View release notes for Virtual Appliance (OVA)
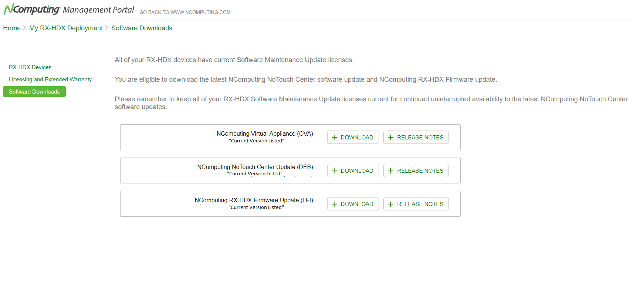This screenshot has width=630, height=287. [416, 137]
